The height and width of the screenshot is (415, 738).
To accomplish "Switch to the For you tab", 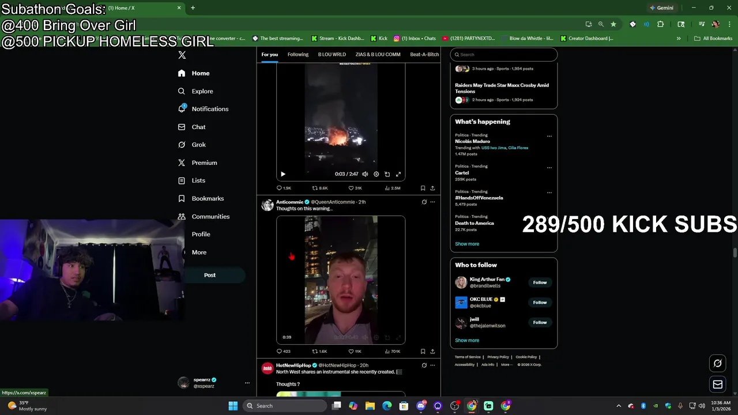I will click(x=269, y=54).
